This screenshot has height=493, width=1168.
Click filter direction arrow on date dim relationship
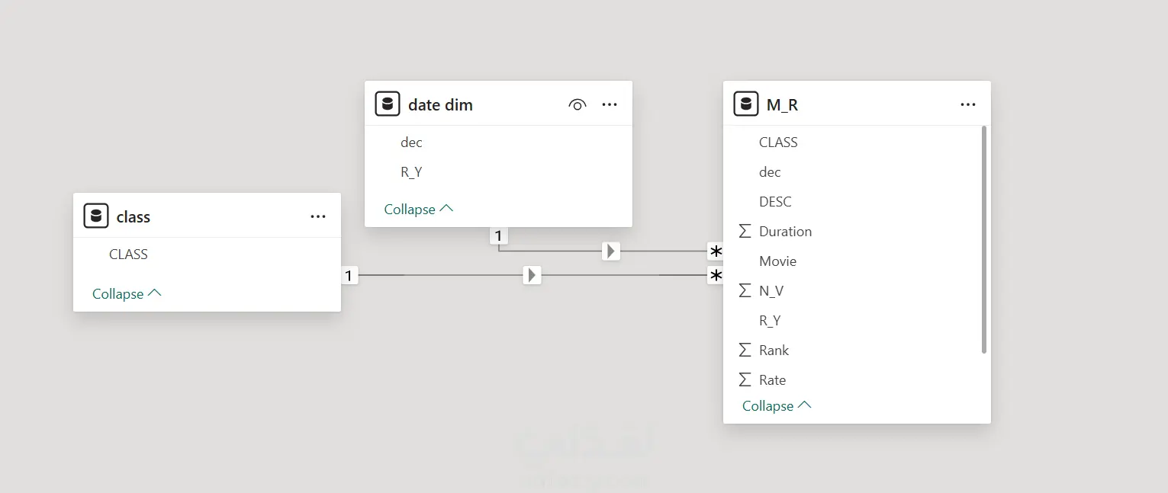point(610,251)
